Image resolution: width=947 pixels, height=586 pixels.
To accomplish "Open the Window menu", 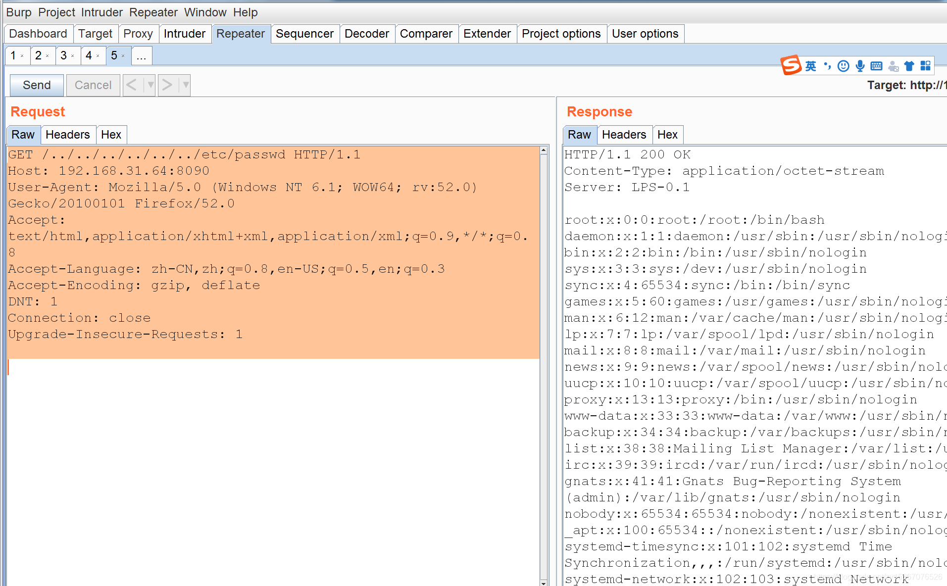I will (x=205, y=12).
